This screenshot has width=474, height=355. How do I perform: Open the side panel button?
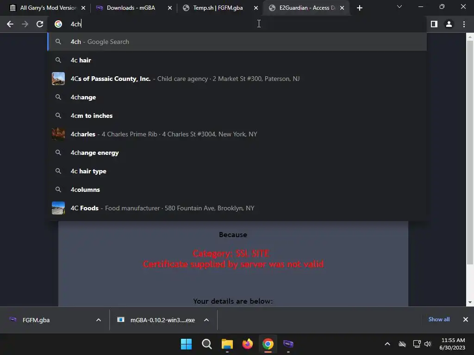434,24
